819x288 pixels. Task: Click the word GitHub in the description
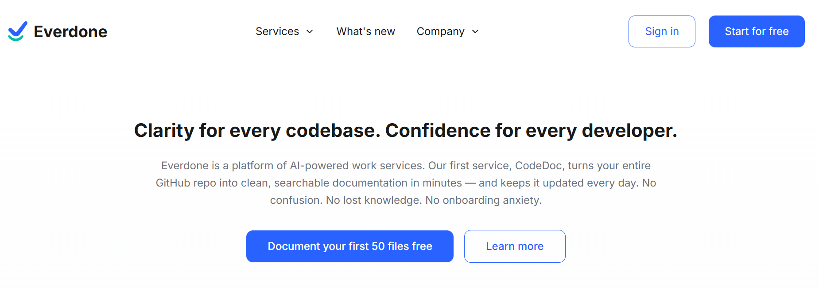pyautogui.click(x=173, y=183)
